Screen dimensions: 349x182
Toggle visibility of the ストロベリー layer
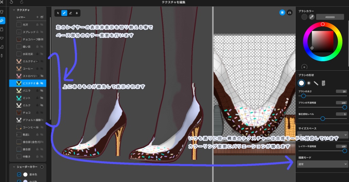[42, 76]
